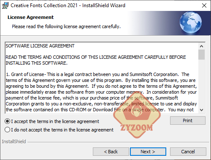Click the globe image in the header
The height and width of the screenshot is (160, 211).
pyautogui.click(x=191, y=23)
